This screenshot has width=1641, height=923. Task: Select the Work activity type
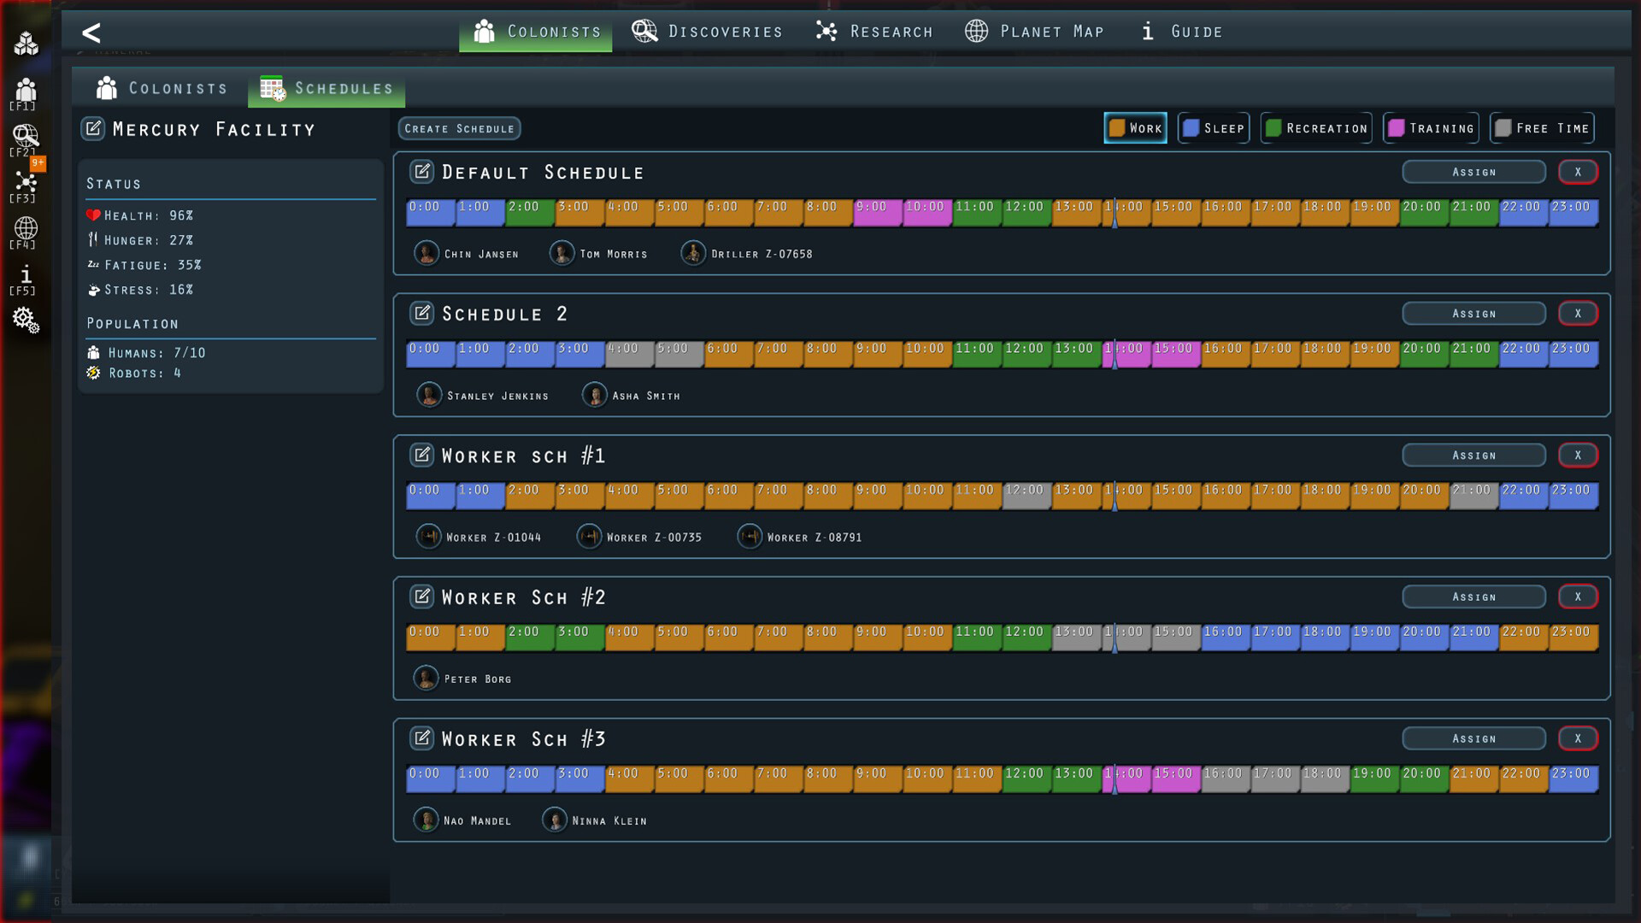[1135, 127]
